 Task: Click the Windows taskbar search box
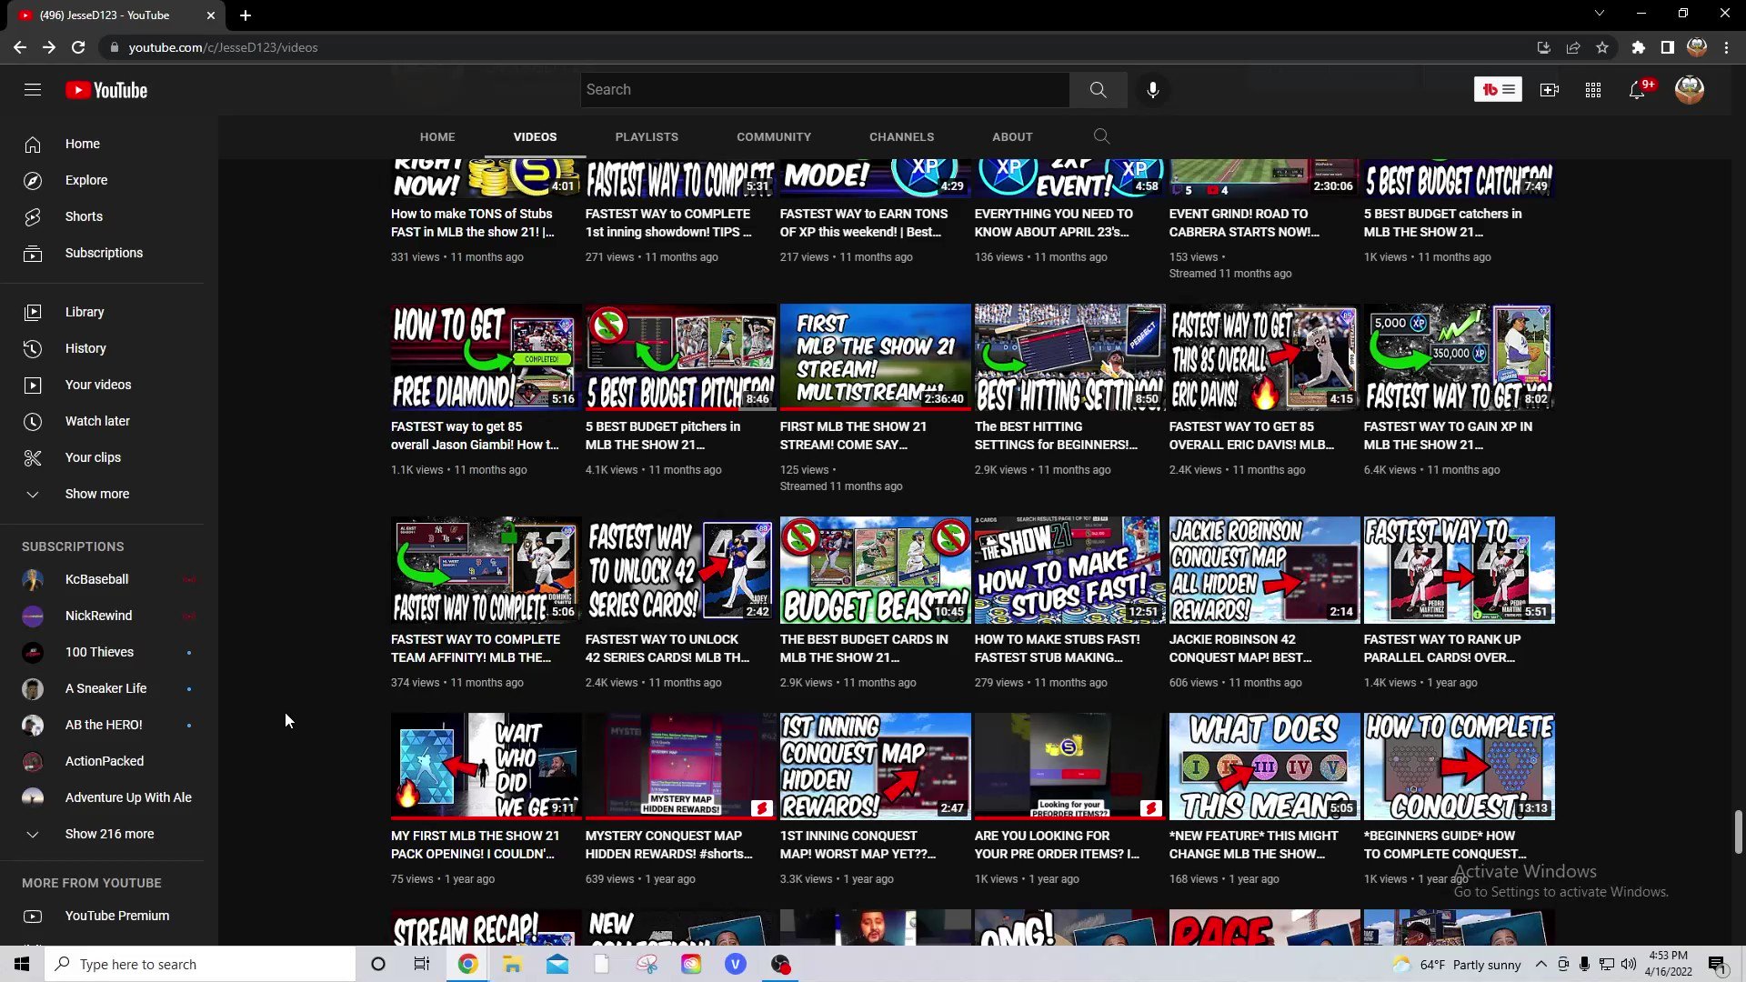(x=200, y=964)
